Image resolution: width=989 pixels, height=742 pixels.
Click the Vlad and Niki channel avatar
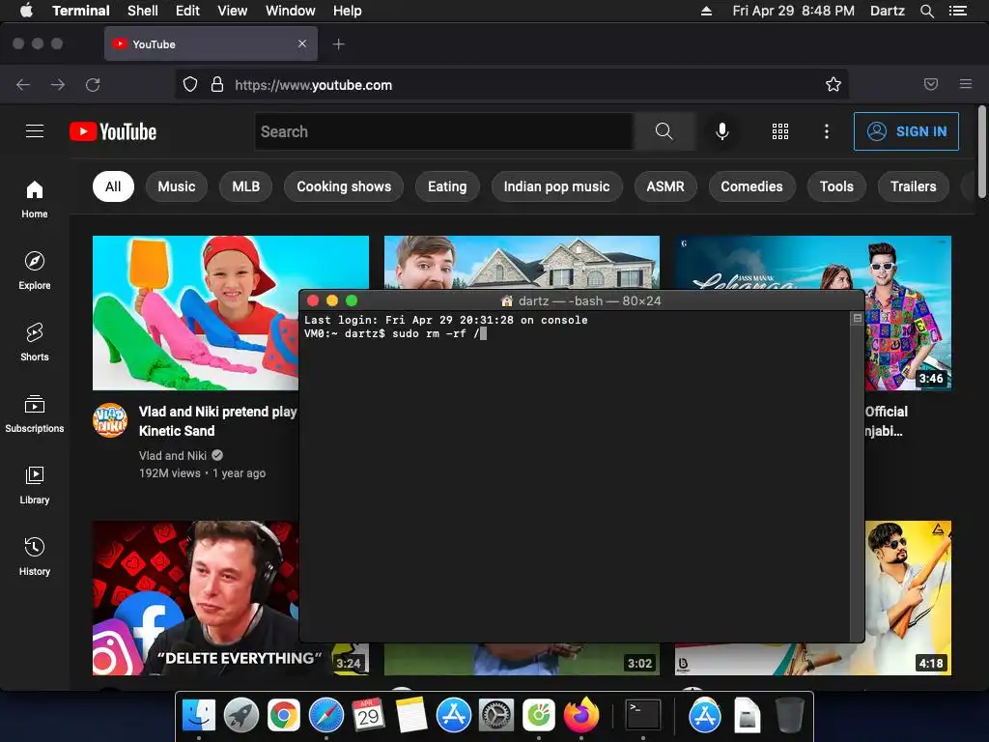tap(110, 420)
